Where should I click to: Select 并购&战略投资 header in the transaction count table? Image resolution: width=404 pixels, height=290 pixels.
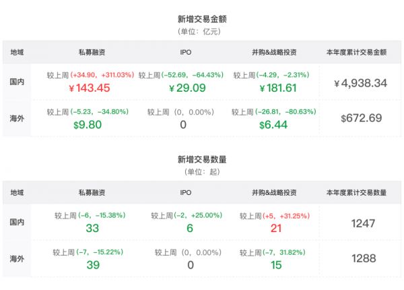point(273,193)
